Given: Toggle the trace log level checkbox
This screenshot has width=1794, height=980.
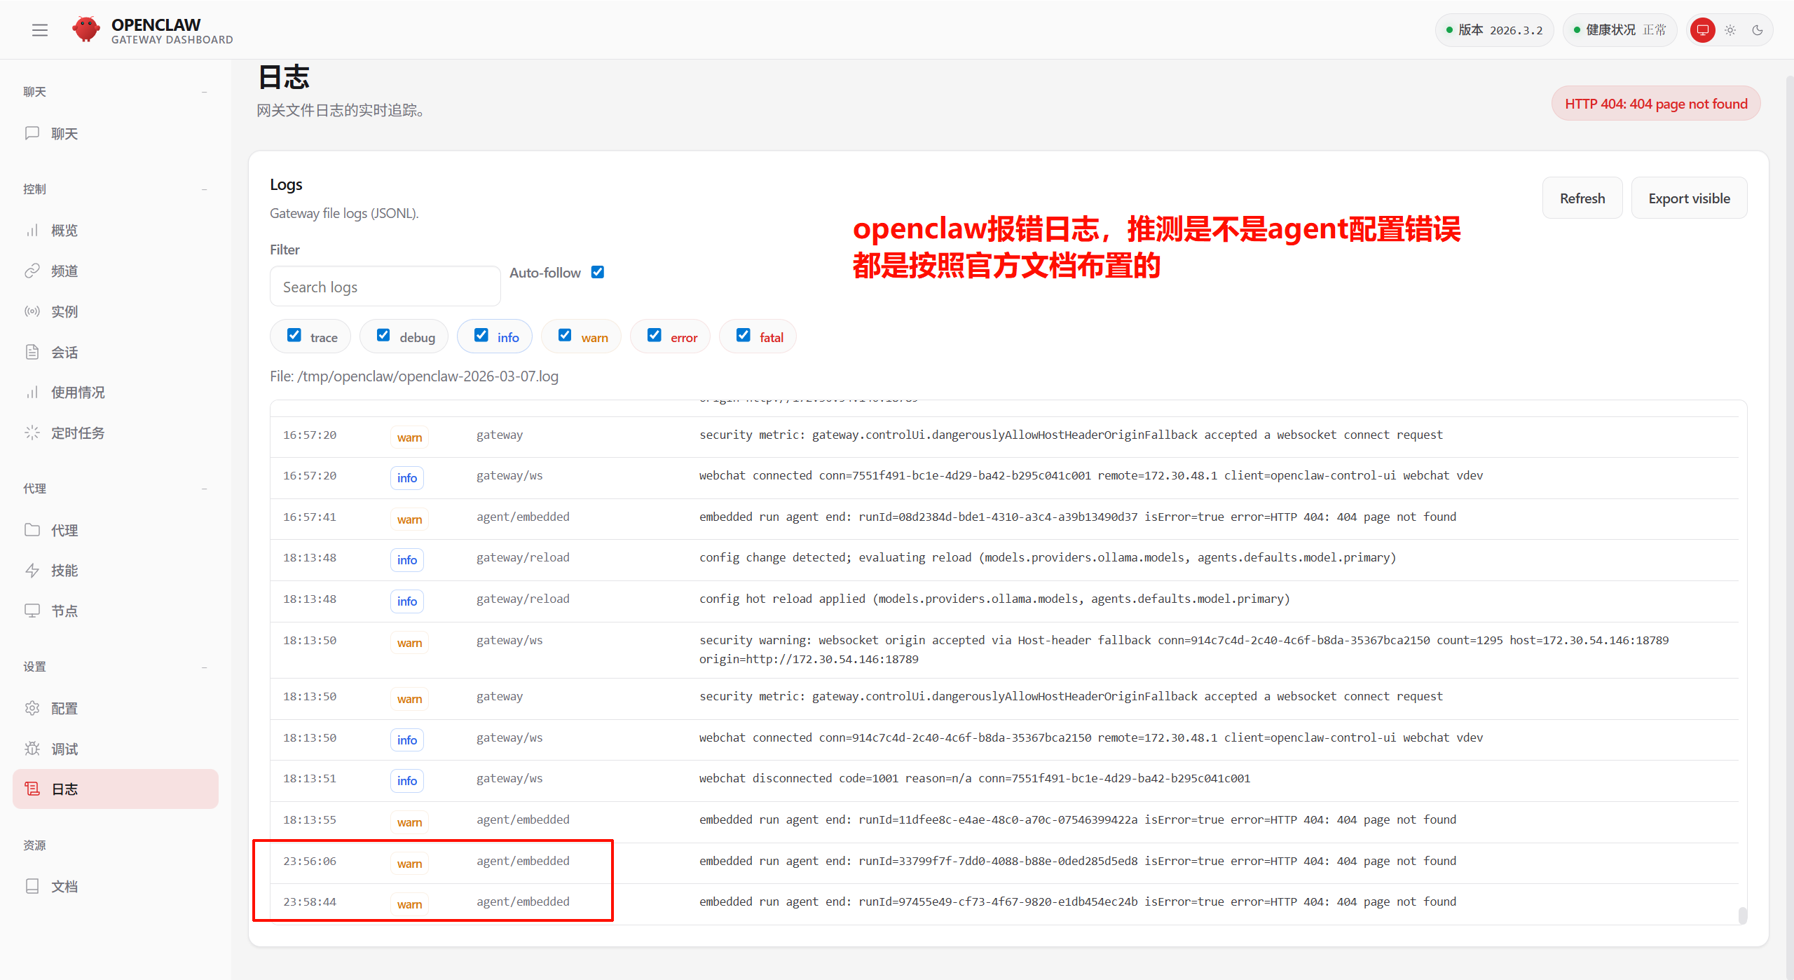Looking at the screenshot, I should click(294, 336).
